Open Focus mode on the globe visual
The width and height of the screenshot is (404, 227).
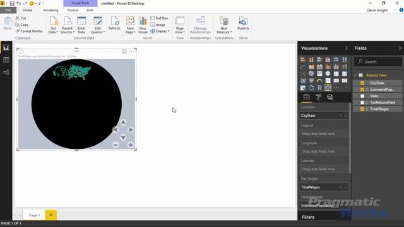pyautogui.click(x=124, y=51)
